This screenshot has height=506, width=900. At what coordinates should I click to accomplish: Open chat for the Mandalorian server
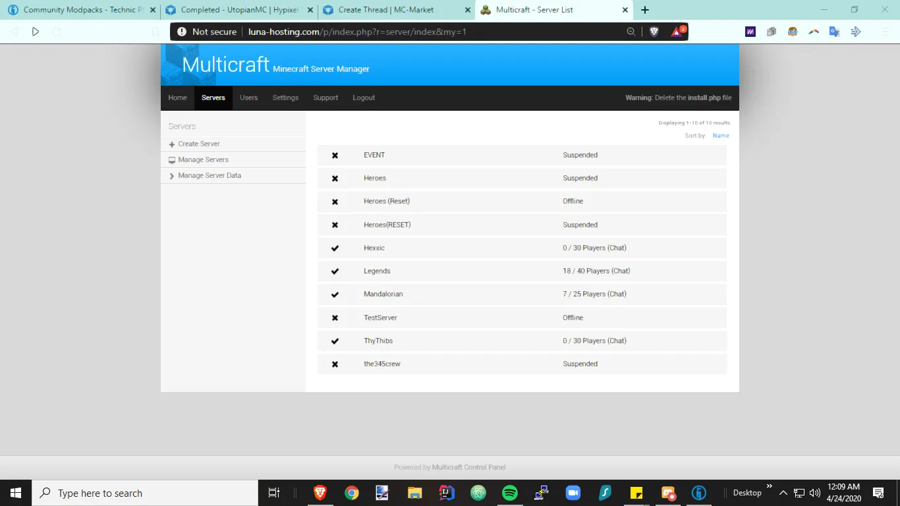617,294
